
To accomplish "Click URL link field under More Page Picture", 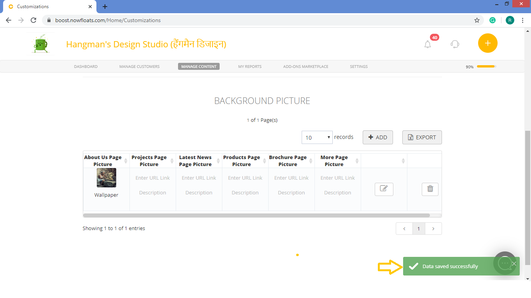I will [338, 178].
